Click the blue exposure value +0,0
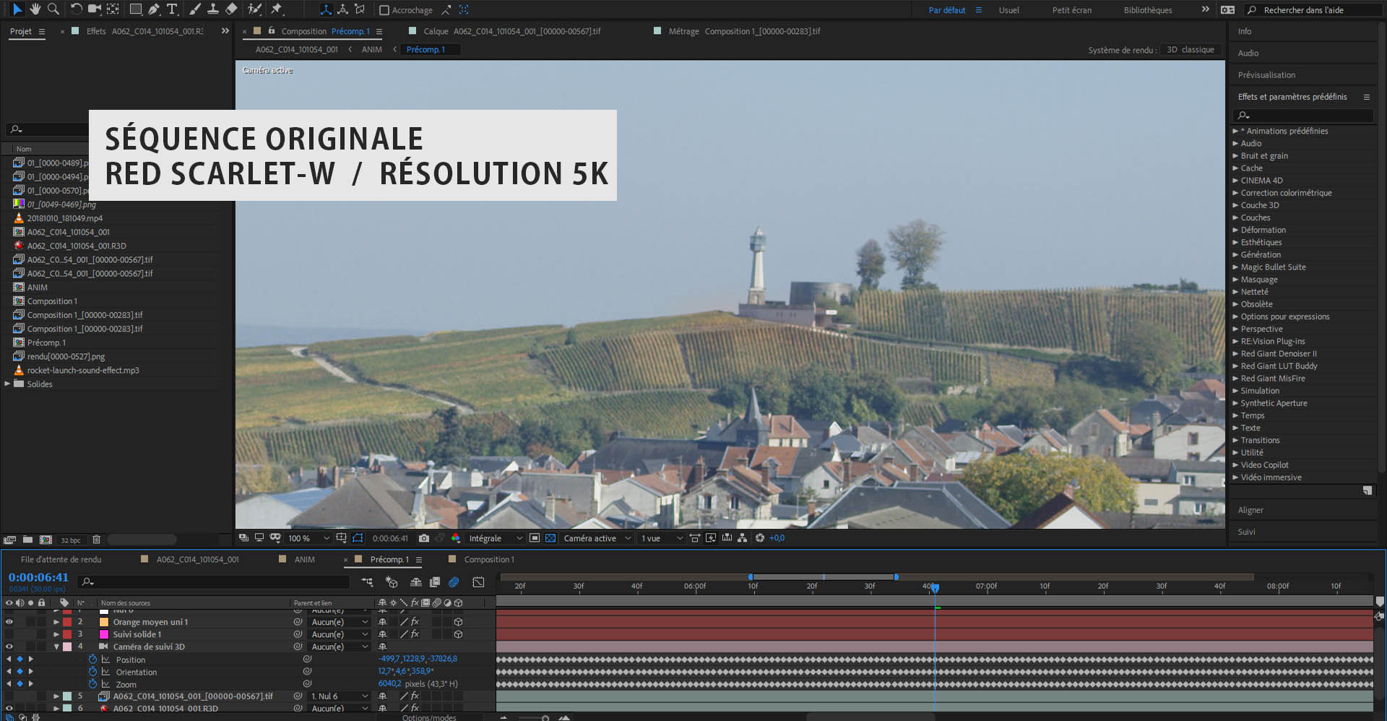 point(777,538)
